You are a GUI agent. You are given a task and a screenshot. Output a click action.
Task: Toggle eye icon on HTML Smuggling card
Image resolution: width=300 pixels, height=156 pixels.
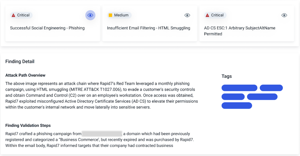click(x=187, y=15)
